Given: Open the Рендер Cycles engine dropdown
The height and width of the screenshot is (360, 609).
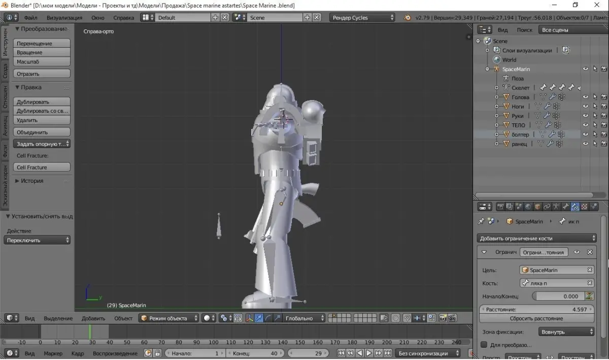Looking at the screenshot, I should [x=362, y=17].
